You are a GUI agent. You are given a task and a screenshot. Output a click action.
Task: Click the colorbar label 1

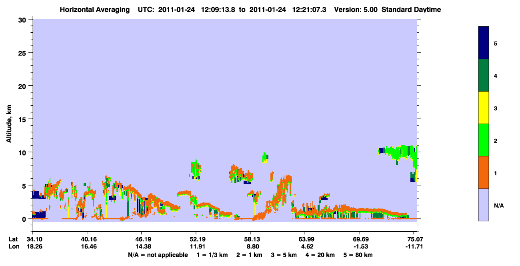[x=496, y=173]
